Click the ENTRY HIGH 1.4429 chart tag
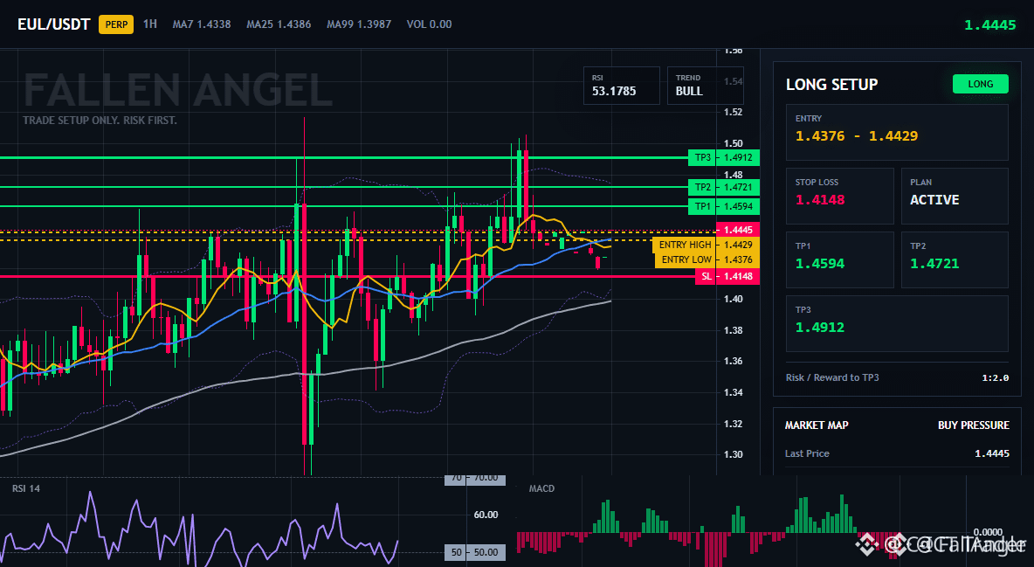The image size is (1034, 567). pyautogui.click(x=706, y=245)
